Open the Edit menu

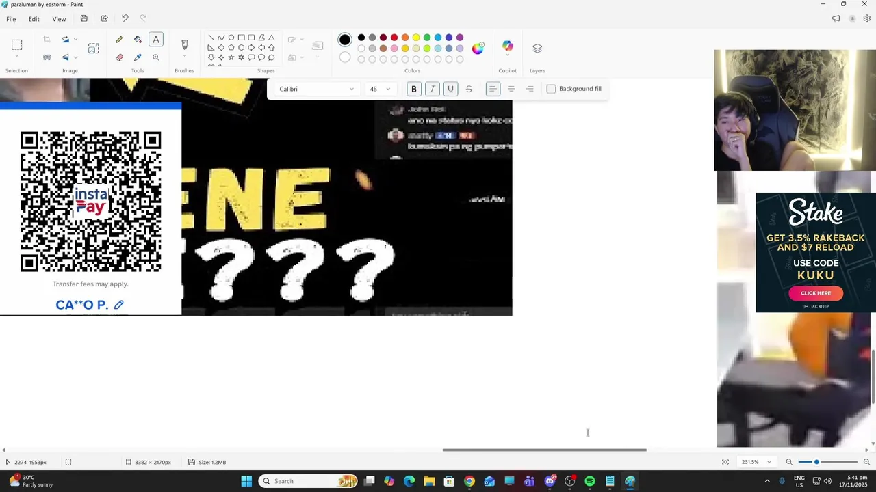point(34,19)
